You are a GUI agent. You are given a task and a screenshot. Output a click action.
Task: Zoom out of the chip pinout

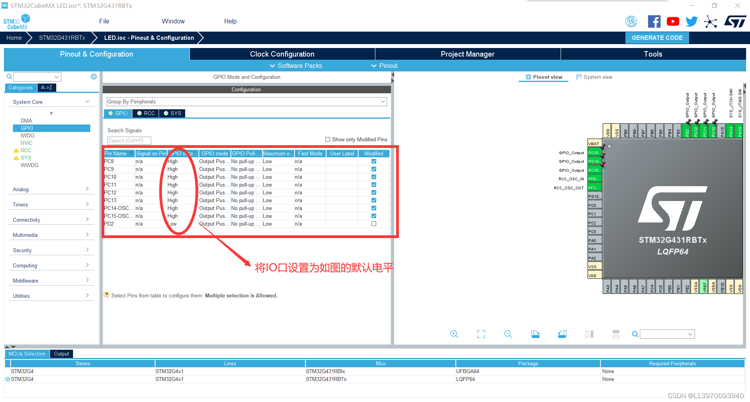click(x=508, y=334)
